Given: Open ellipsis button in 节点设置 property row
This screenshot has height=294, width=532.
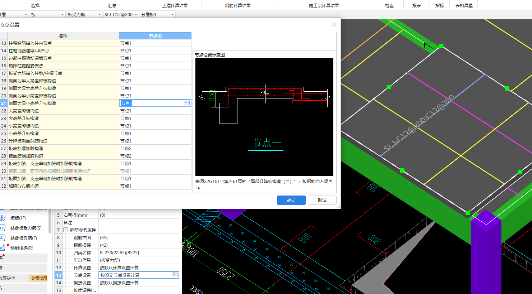Looking at the screenshot, I should tap(175, 275).
